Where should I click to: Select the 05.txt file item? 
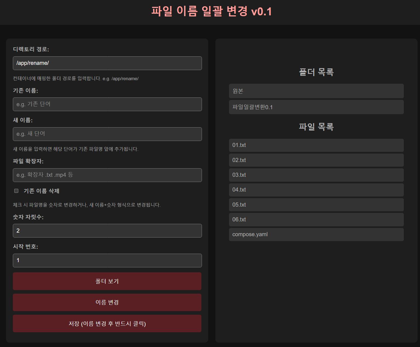coord(316,205)
